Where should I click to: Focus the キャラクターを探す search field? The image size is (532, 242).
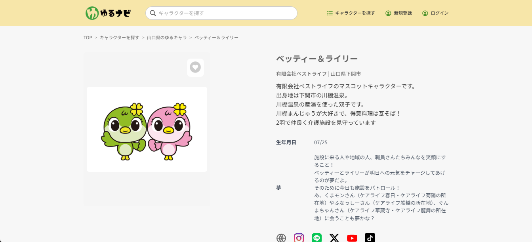pyautogui.click(x=226, y=13)
